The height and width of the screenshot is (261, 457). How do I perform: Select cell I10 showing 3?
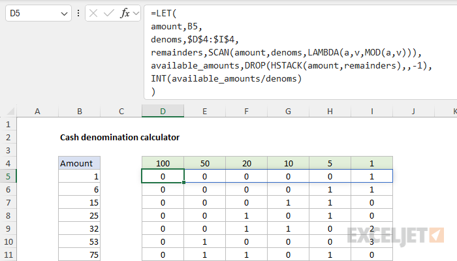coord(372,241)
